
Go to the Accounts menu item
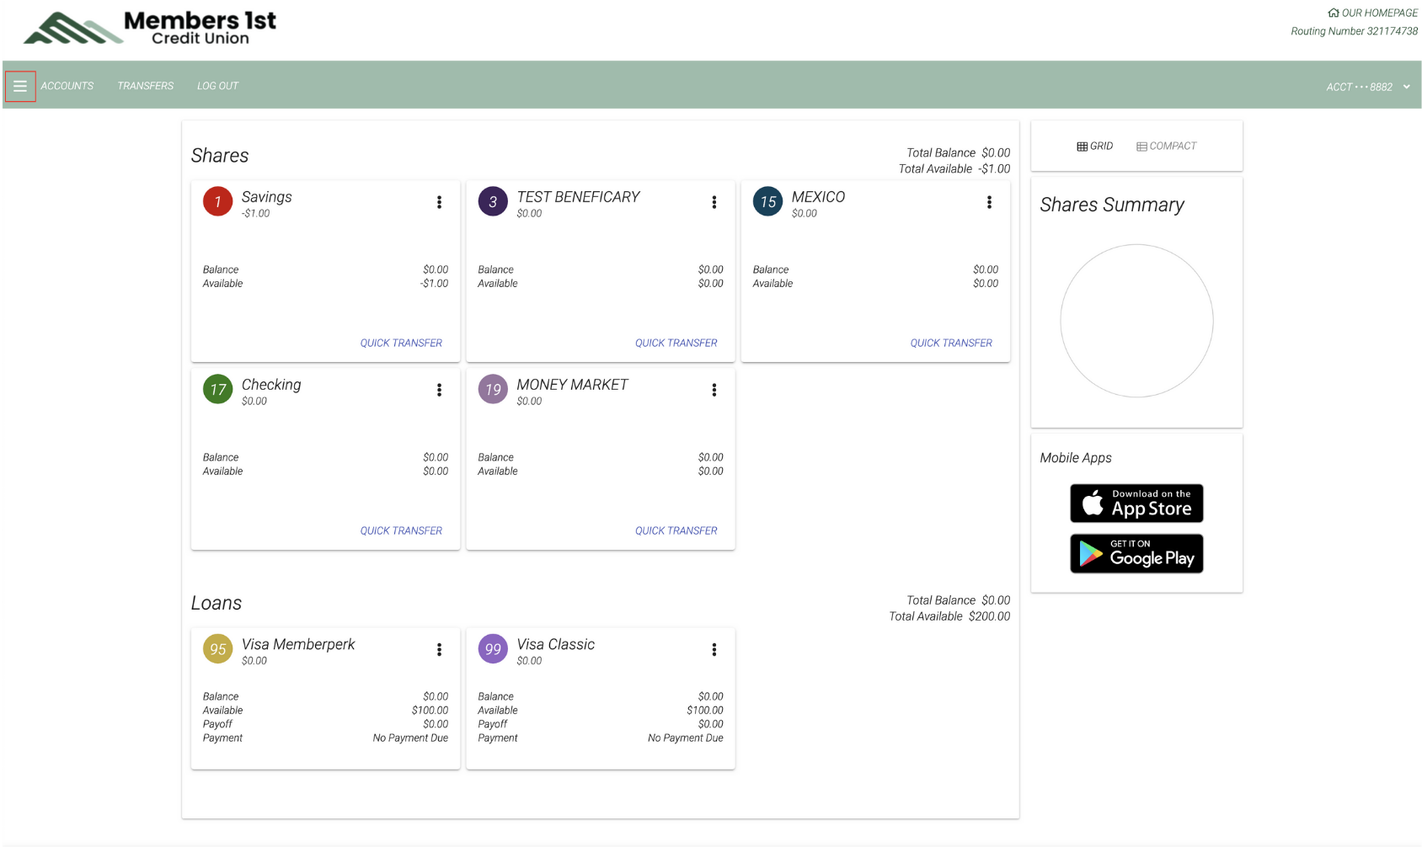pos(67,86)
